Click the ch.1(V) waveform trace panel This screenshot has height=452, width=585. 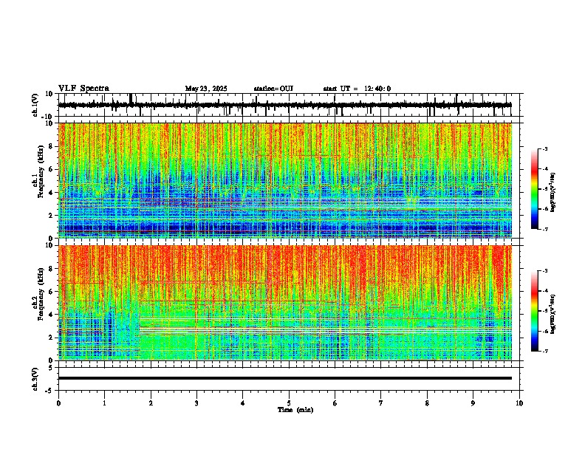[290, 105]
